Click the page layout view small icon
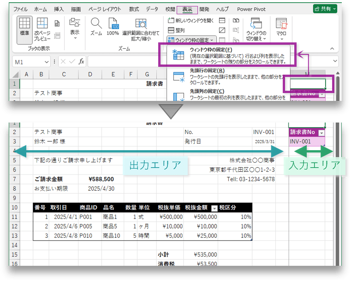351x281 pixels. pos(57,23)
